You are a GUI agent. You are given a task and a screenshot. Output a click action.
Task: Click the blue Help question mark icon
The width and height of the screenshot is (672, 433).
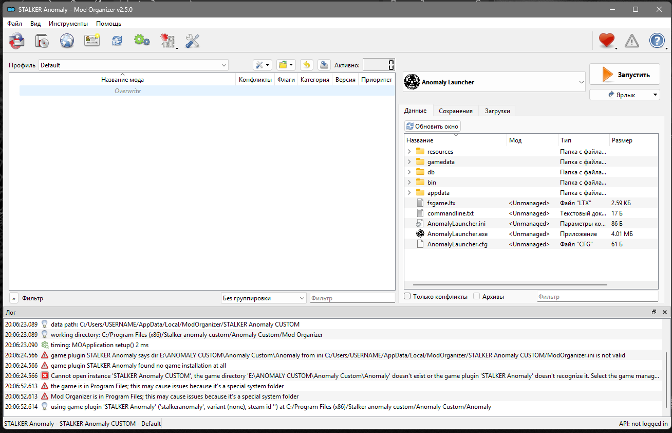point(657,41)
